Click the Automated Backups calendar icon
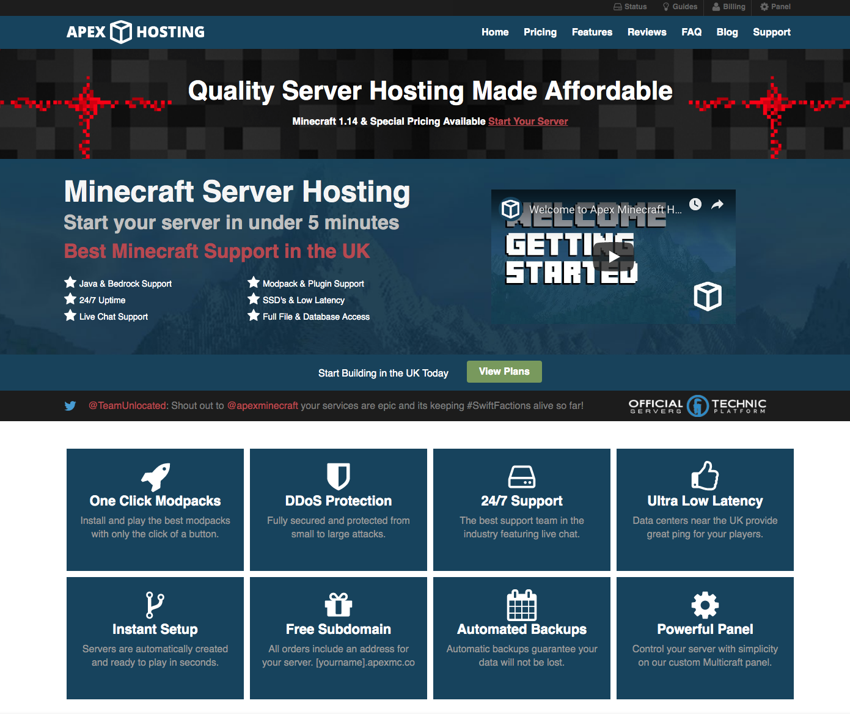Viewport: 850px width, 714px height. (521, 605)
